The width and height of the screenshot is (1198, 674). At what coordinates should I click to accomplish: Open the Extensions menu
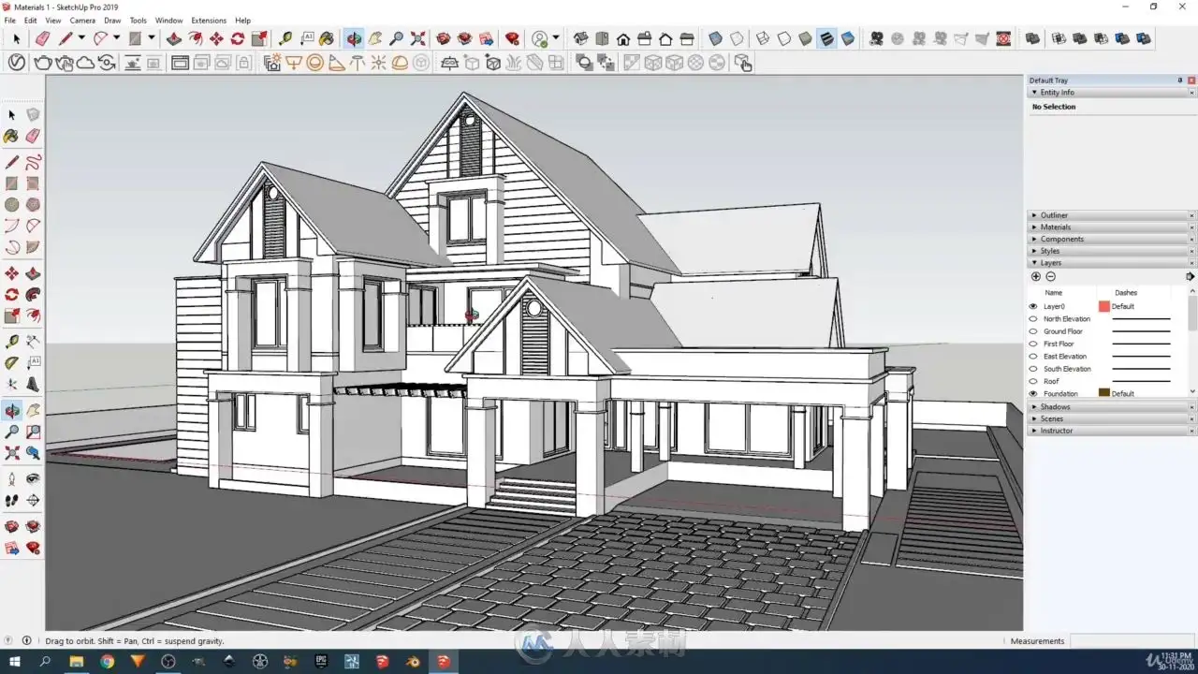[209, 20]
